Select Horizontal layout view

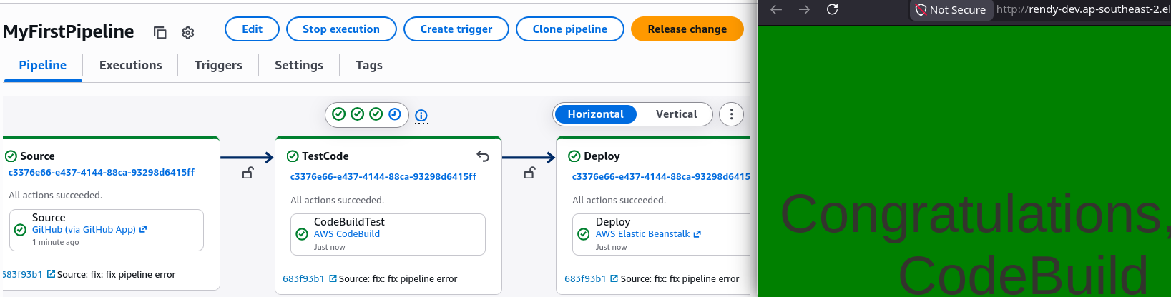[x=595, y=114]
